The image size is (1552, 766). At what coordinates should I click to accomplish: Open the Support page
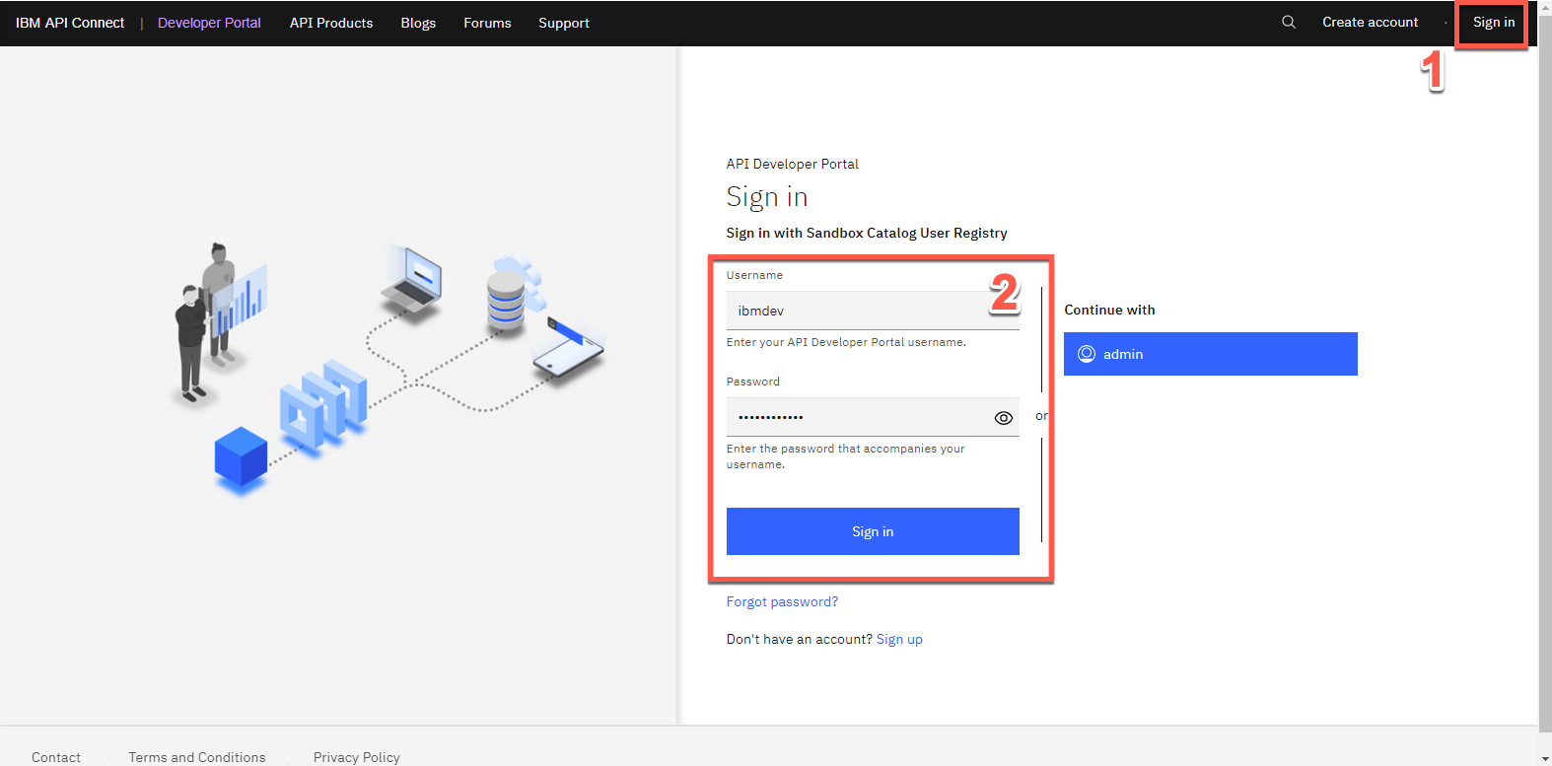tap(563, 23)
